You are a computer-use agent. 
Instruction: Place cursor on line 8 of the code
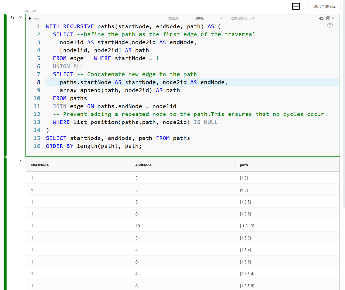point(144,82)
